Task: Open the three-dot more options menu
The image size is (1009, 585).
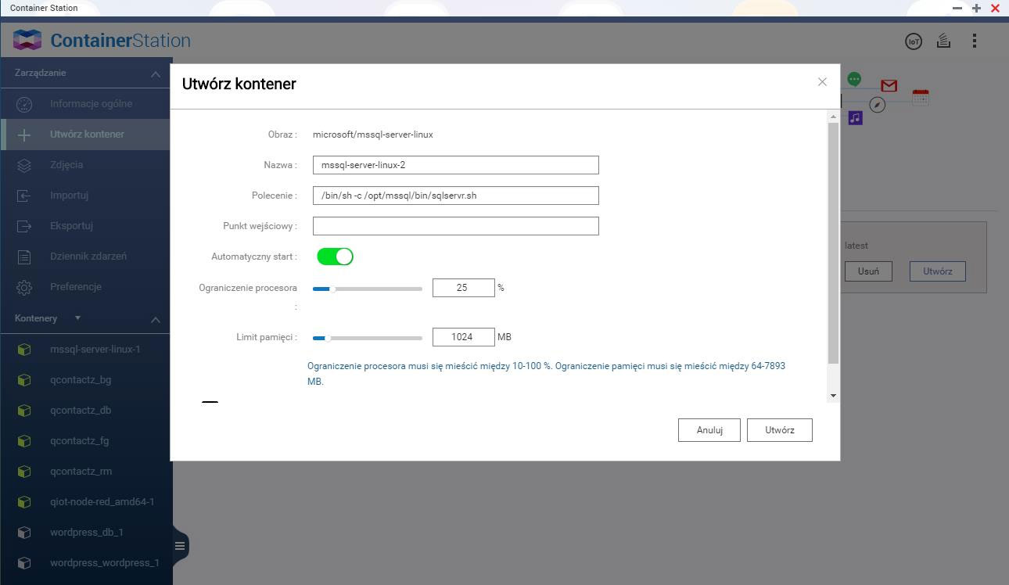Action: pos(974,41)
